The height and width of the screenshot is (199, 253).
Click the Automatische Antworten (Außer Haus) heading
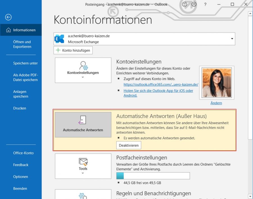pos(161,116)
